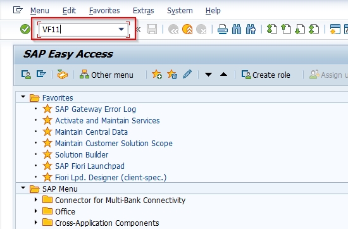This screenshot has height=229, width=348.
Task: Open the Menu menu
Action: [40, 10]
